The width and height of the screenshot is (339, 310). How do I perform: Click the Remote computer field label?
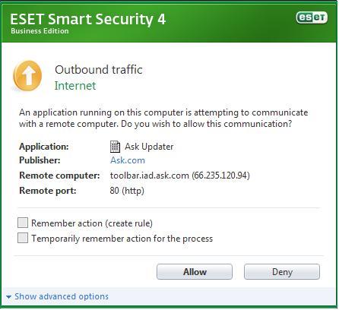point(59,176)
